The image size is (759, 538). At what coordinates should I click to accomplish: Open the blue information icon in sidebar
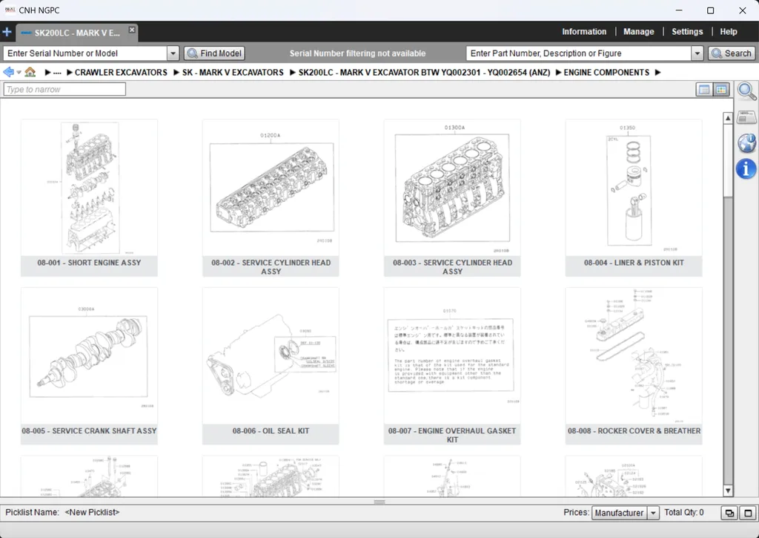pyautogui.click(x=746, y=169)
